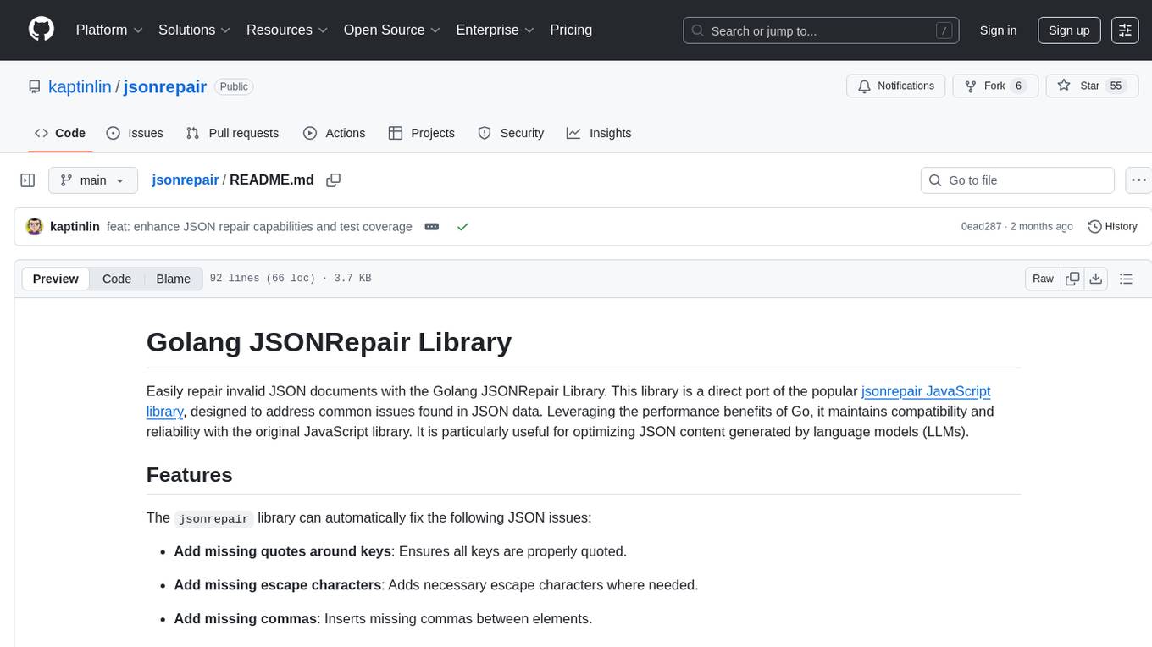Open the Star lists dropdown count 55
This screenshot has height=647, width=1152.
click(x=1116, y=86)
